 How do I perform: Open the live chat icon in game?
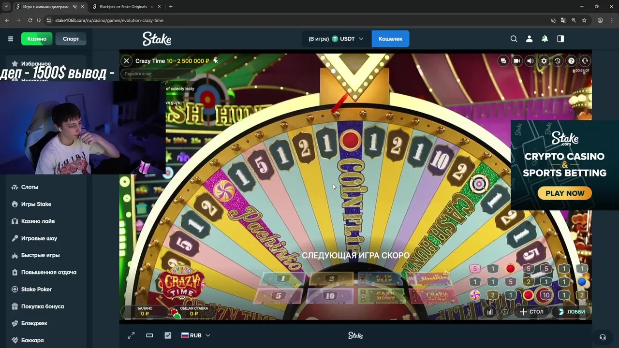coord(503,61)
